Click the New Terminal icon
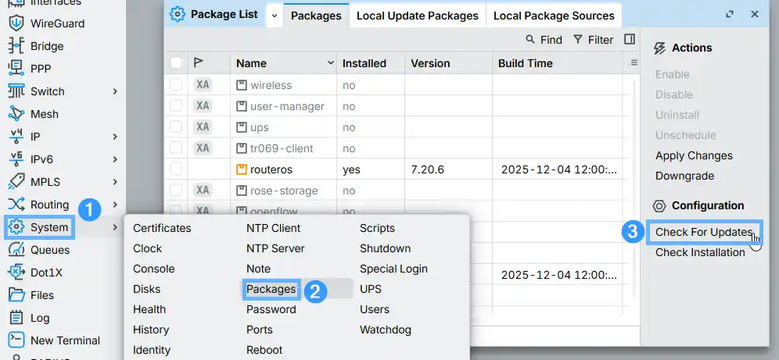This screenshot has width=779, height=360. pyautogui.click(x=16, y=340)
